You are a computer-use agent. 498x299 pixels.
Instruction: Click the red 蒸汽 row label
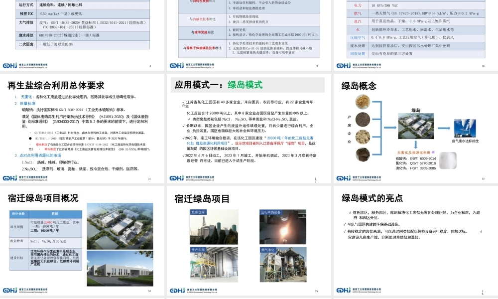[x=358, y=21]
